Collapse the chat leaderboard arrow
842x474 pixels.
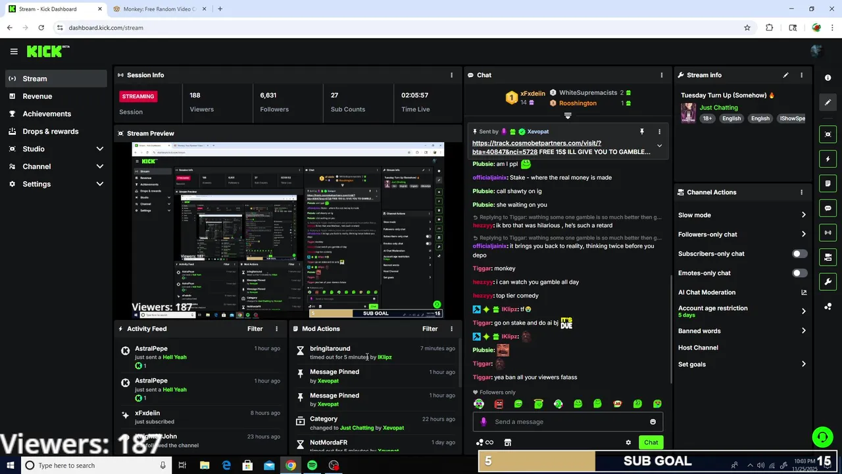click(x=568, y=116)
